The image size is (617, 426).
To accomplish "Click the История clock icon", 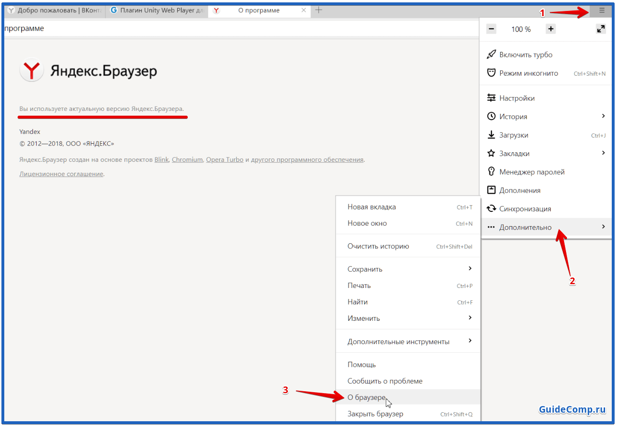I will [x=491, y=116].
